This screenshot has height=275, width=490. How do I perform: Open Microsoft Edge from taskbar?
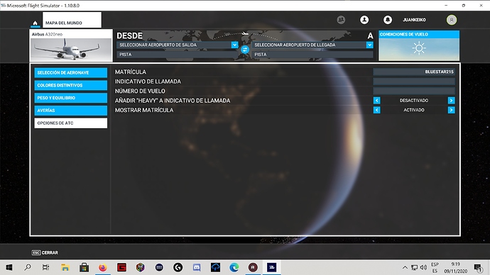pyautogui.click(x=234, y=267)
